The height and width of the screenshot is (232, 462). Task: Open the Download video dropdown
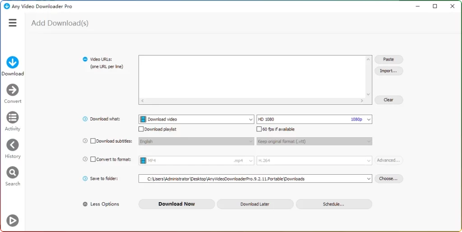196,120
